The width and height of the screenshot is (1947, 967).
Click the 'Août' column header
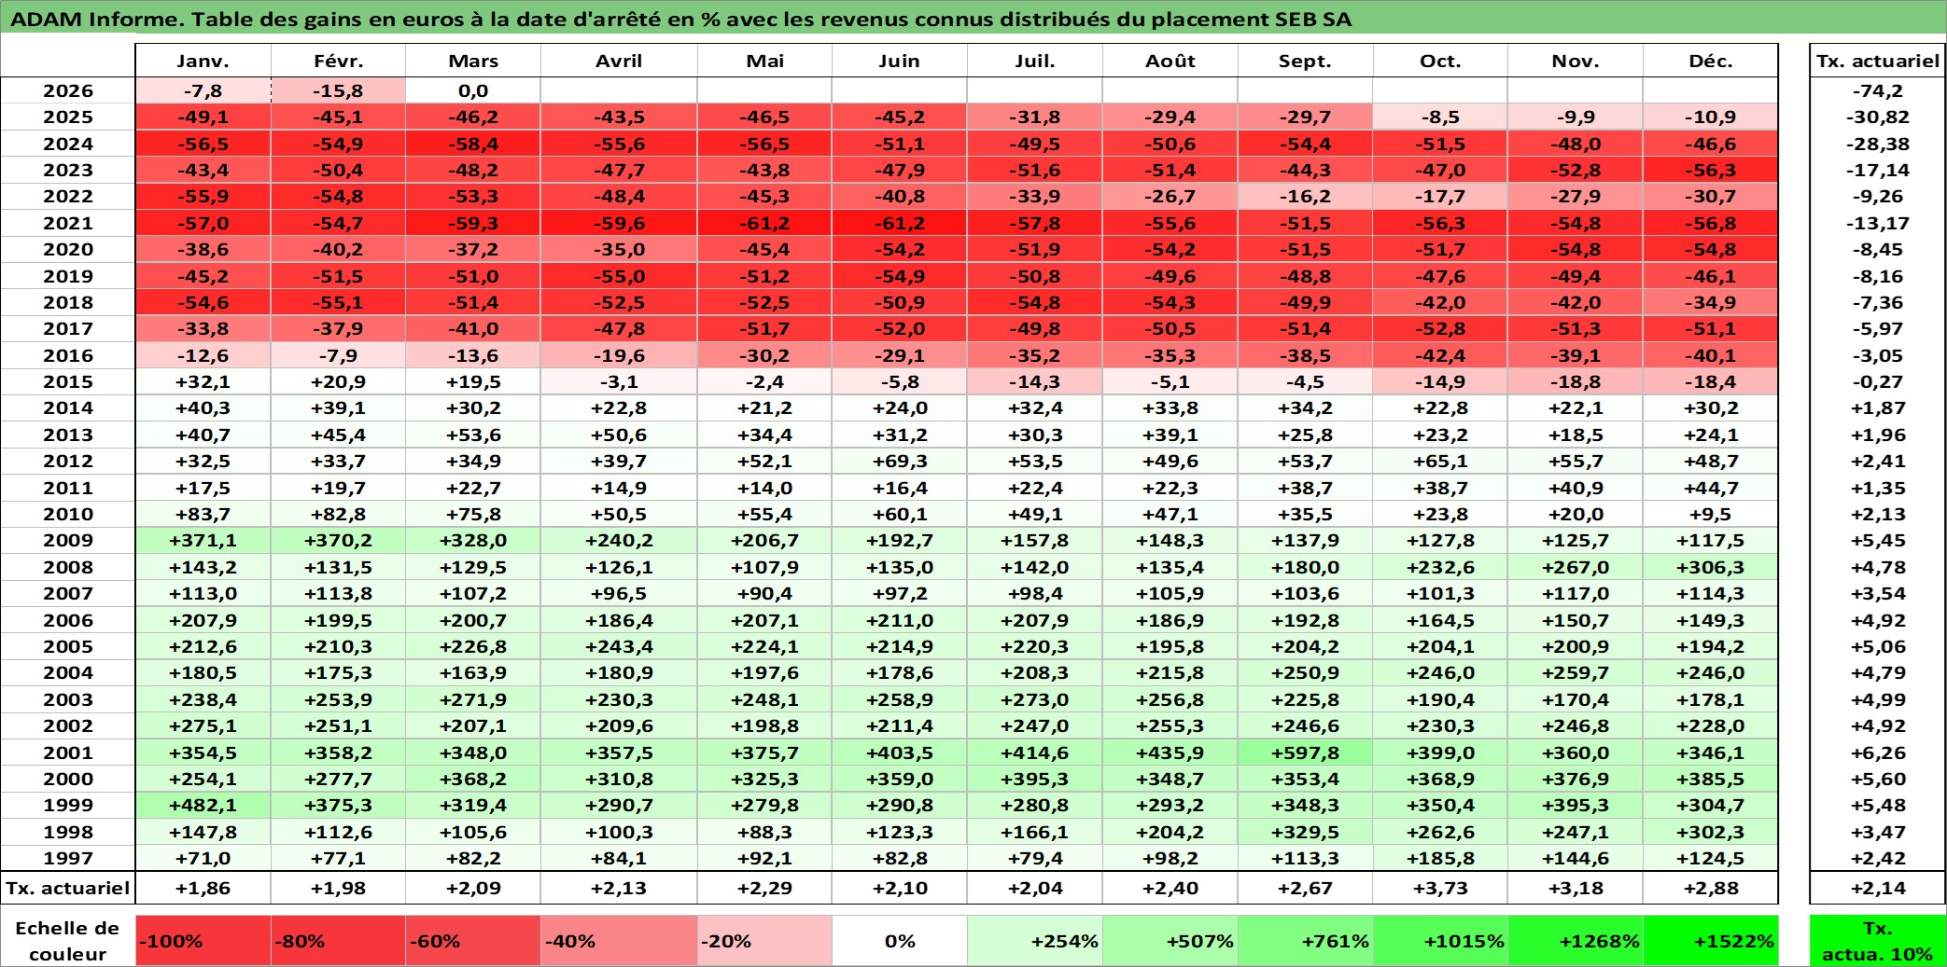tap(1170, 62)
